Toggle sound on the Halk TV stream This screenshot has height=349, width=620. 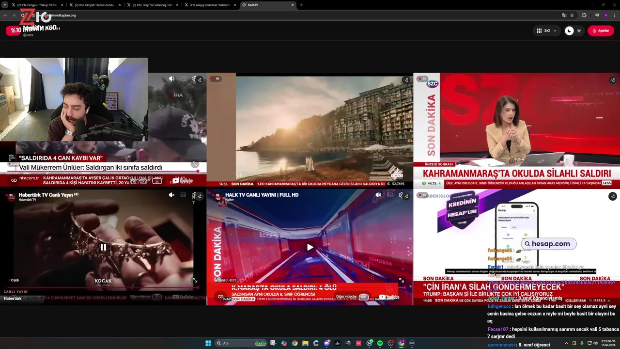(x=378, y=195)
